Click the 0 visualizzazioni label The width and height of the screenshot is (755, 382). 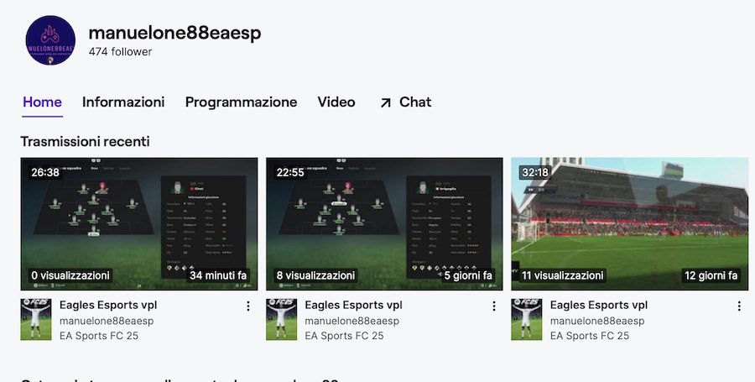point(70,275)
